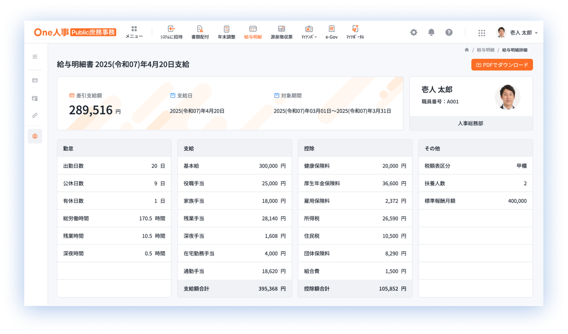Click the 通勤手当 row

pyautogui.click(x=235, y=271)
